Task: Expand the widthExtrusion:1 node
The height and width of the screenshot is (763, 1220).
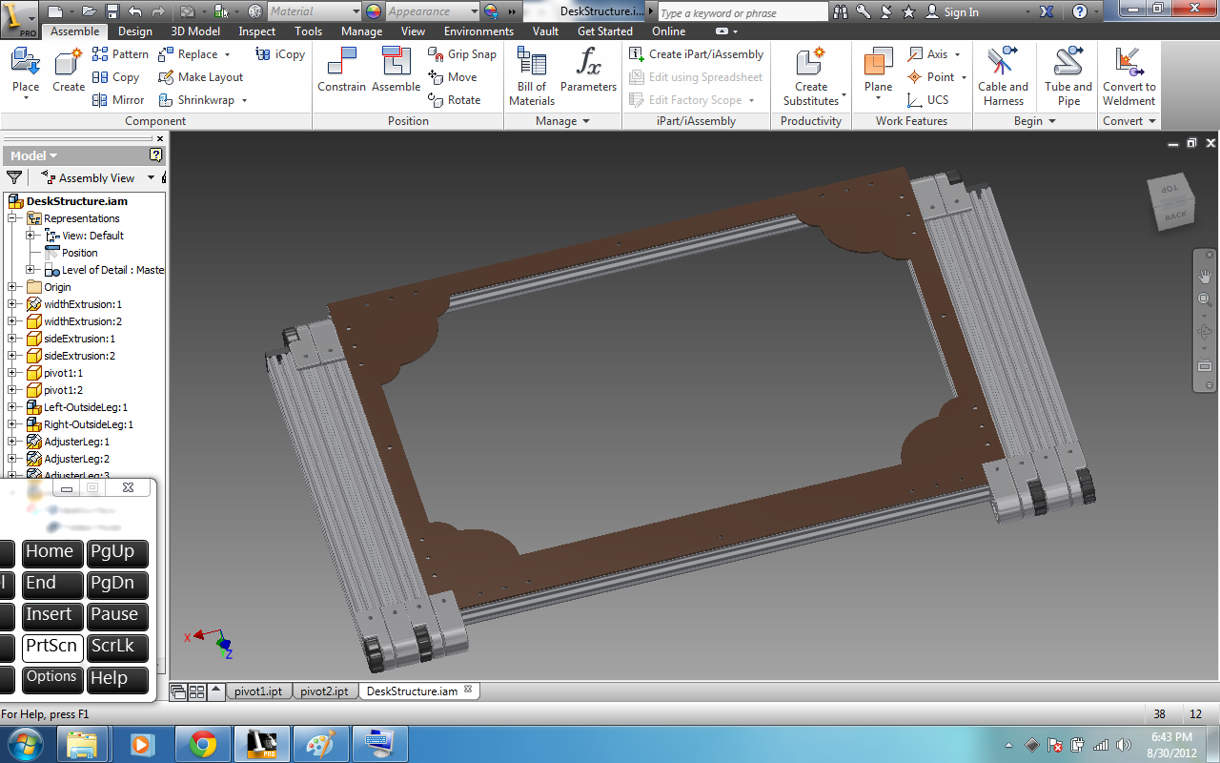Action: pyautogui.click(x=12, y=304)
